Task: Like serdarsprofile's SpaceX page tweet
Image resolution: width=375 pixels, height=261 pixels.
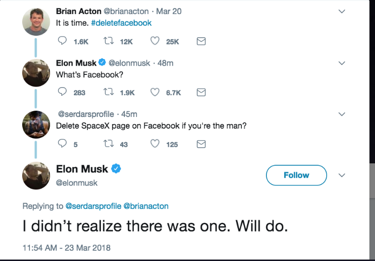Action: [155, 144]
